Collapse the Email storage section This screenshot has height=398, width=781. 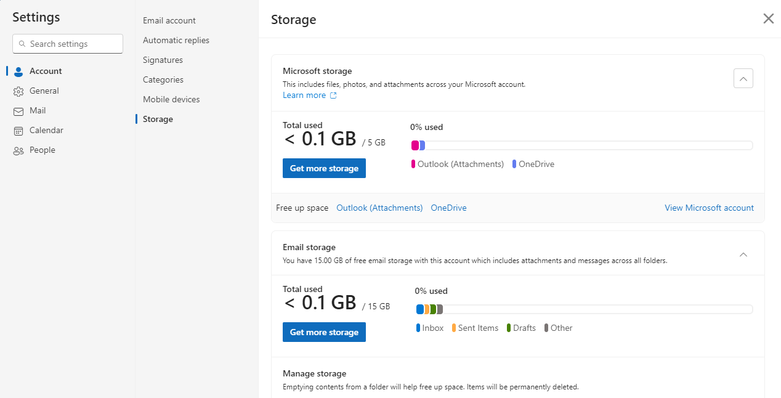[x=743, y=254]
